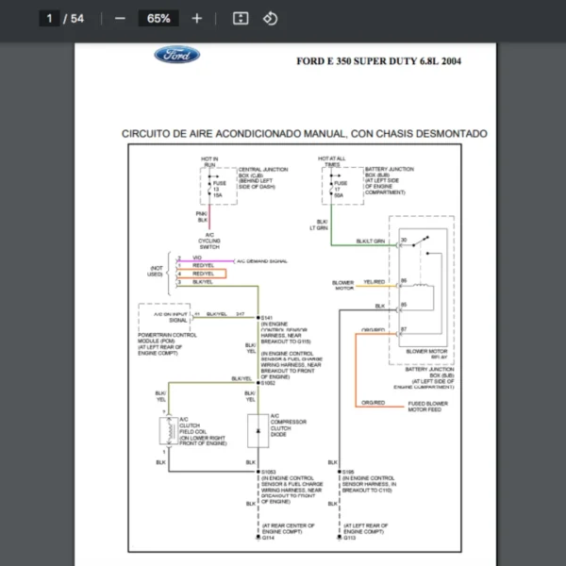This screenshot has width=566, height=566.
Task: Select the current page number field
Action: point(49,19)
